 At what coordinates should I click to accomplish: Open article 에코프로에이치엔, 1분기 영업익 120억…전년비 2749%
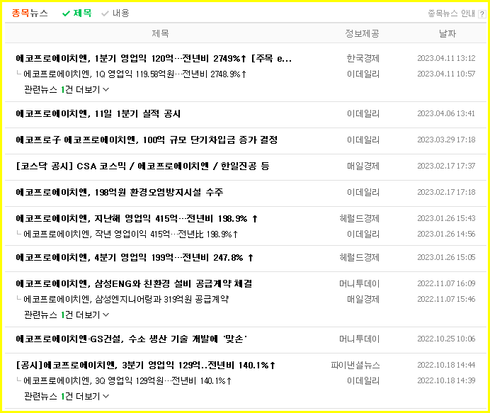154,59
